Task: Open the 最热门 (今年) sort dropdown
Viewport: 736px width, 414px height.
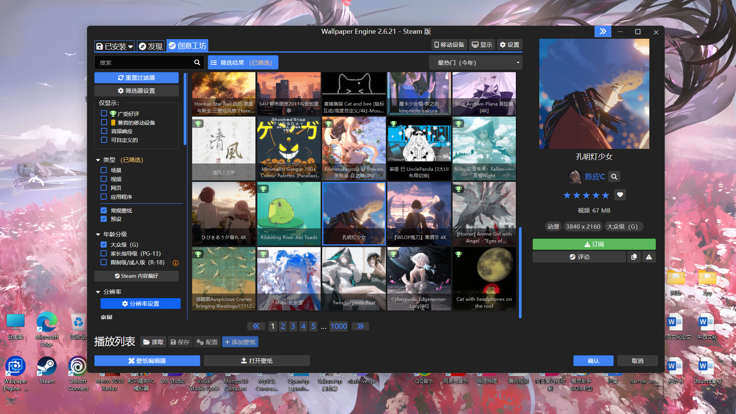Action: click(x=475, y=63)
